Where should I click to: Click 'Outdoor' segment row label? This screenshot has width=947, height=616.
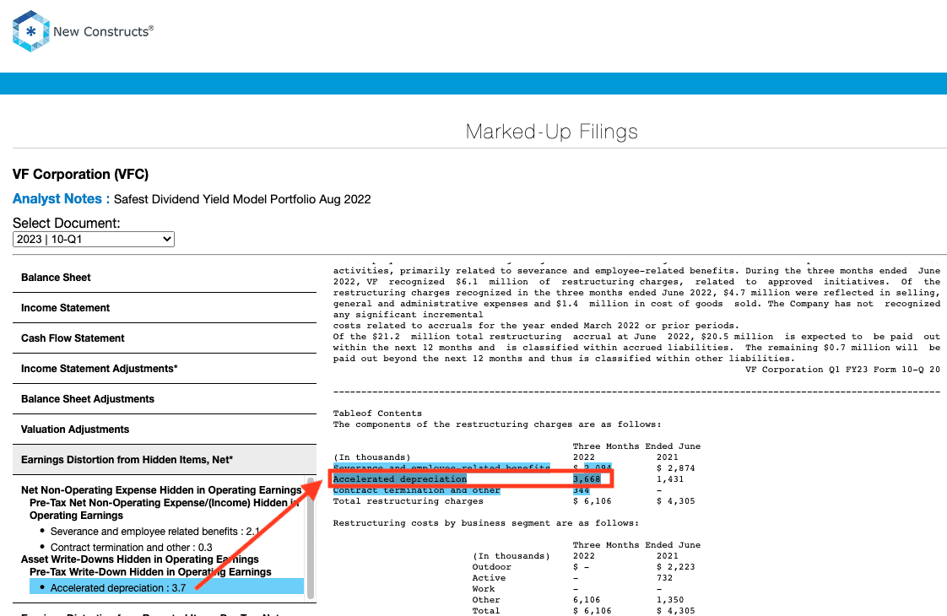click(491, 567)
